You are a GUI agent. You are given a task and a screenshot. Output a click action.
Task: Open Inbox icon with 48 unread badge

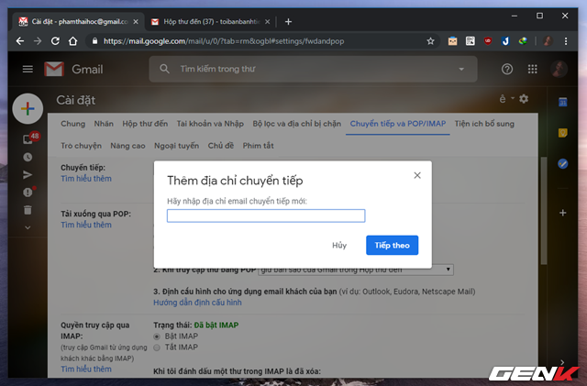click(28, 139)
